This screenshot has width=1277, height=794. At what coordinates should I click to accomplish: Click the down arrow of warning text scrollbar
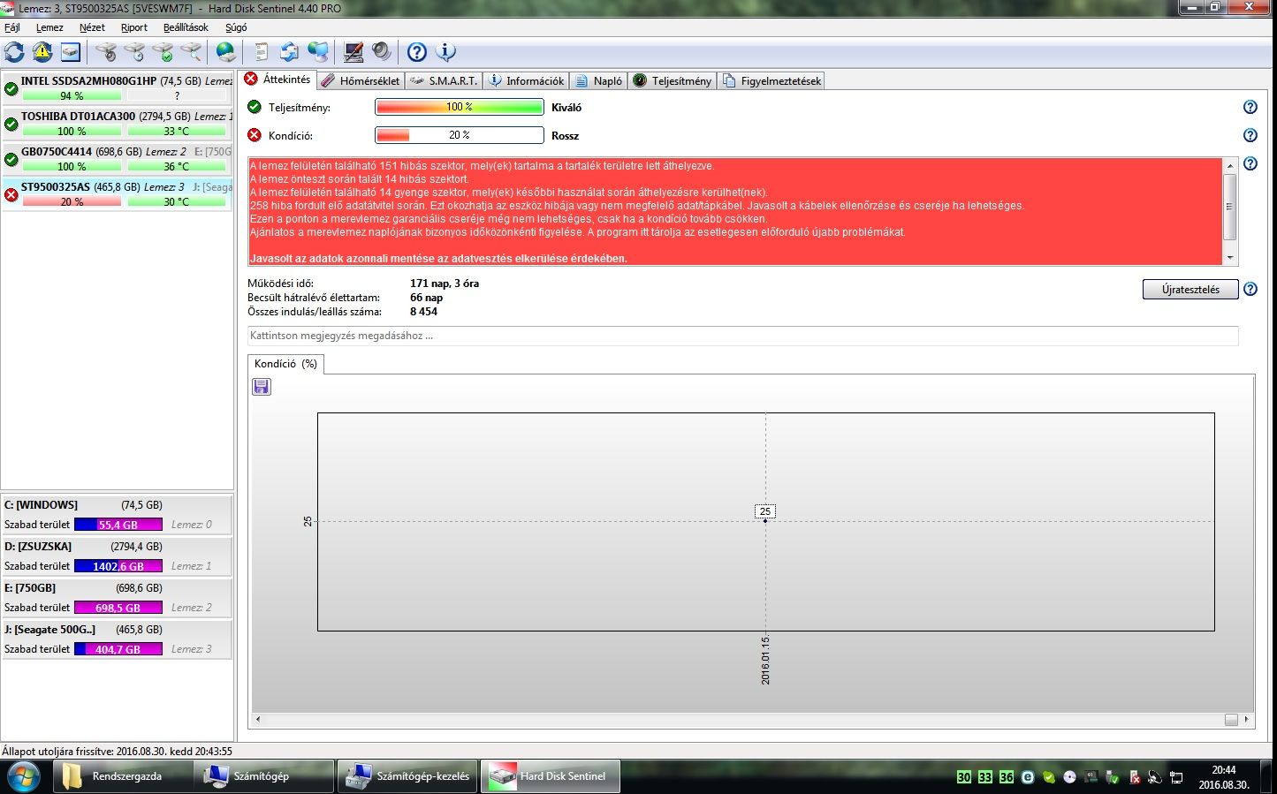click(x=1230, y=258)
